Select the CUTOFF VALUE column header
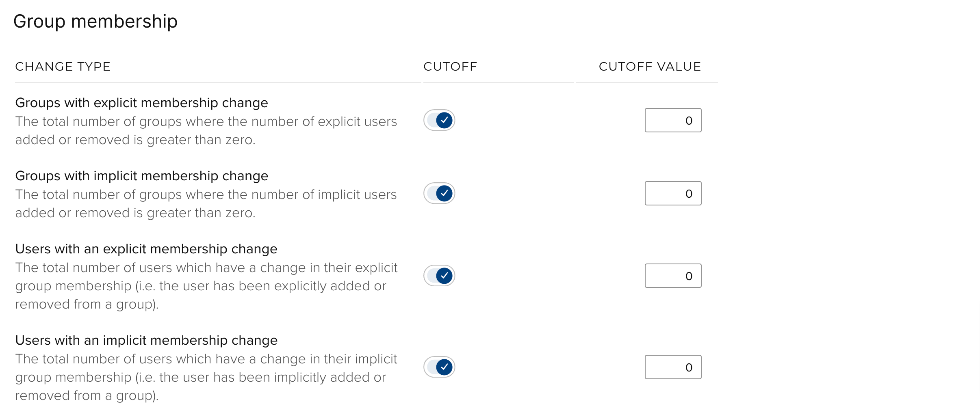This screenshot has height=419, width=980. tap(650, 67)
